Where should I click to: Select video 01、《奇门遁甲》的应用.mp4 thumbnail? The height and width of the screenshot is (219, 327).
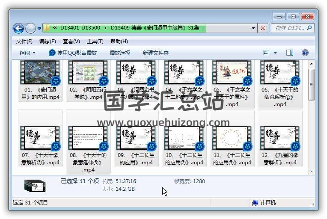point(40,73)
